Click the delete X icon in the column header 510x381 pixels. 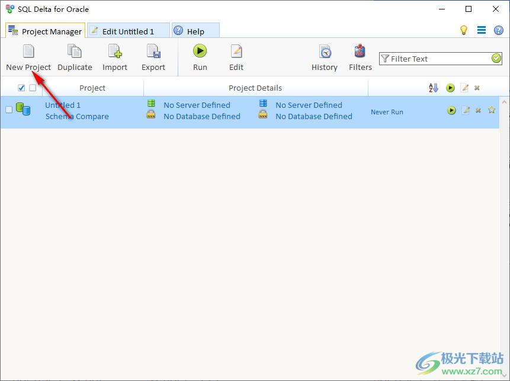tap(477, 88)
